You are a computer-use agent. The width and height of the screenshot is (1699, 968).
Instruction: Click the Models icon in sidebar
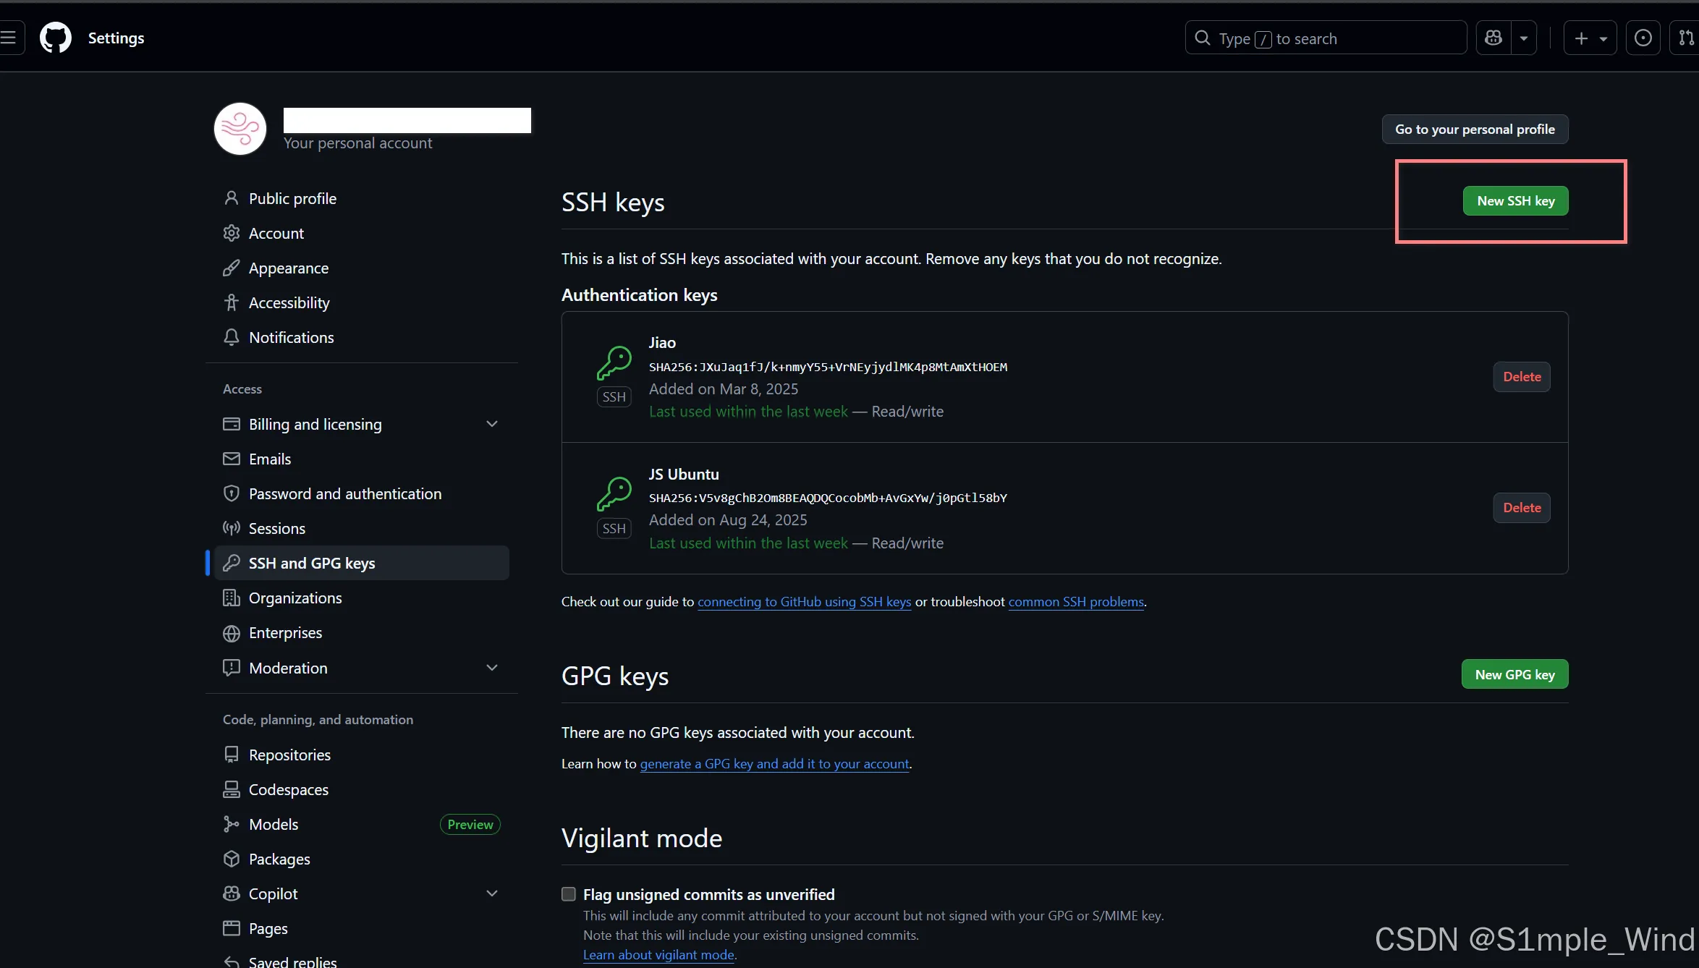pos(232,824)
